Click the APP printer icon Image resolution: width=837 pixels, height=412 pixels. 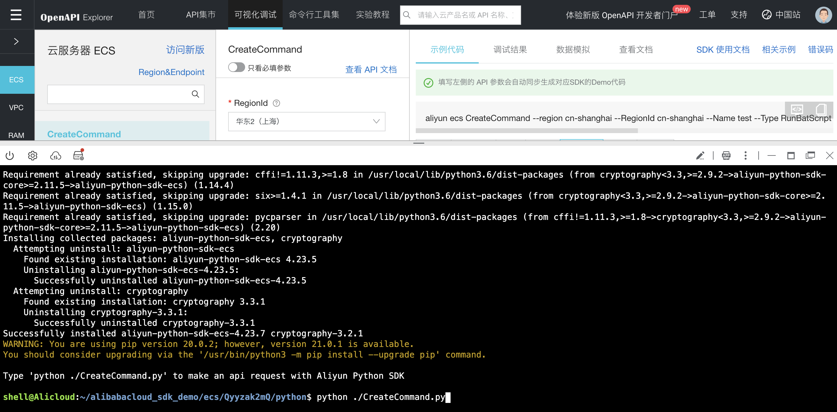point(726,156)
